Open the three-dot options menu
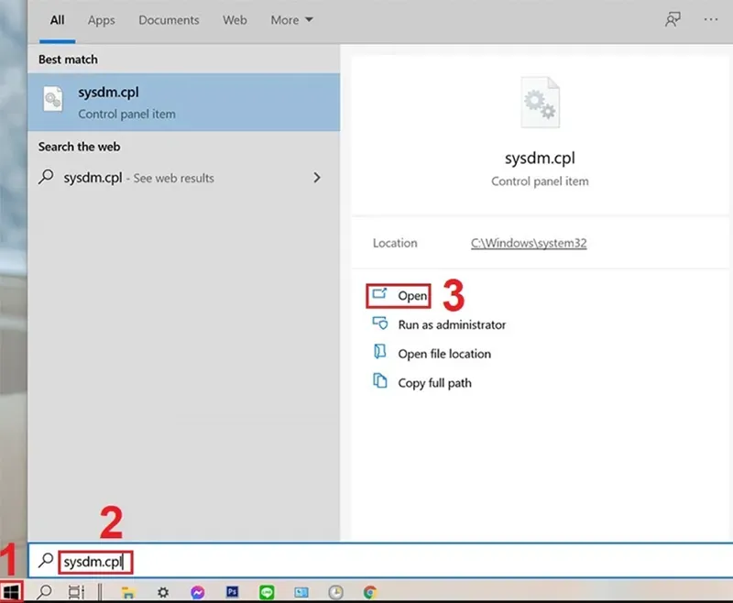 (x=710, y=19)
